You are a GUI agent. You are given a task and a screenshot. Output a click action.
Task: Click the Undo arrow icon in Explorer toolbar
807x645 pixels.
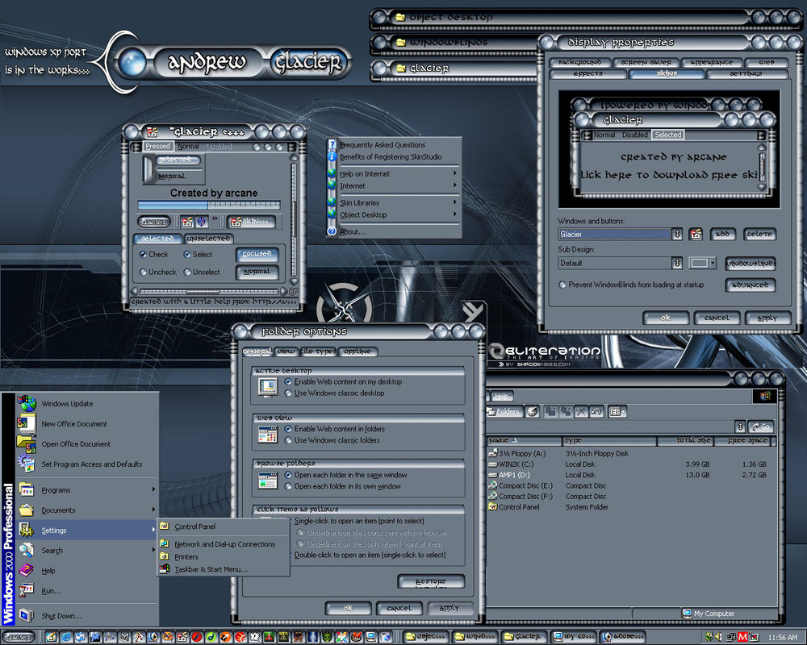point(596,412)
